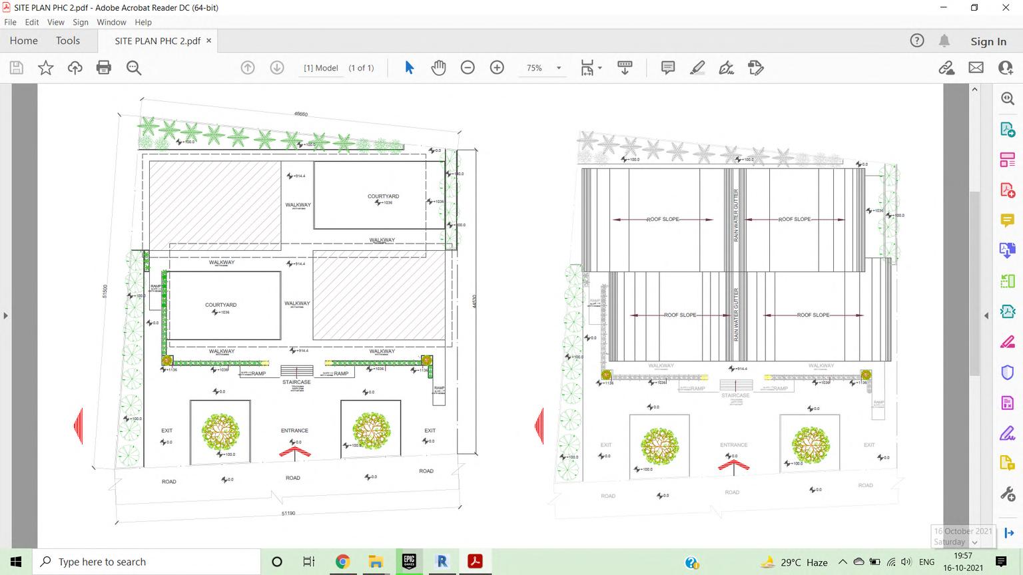The image size is (1023, 575).
Task: Close the SITE PLAN PHC 2.pdf tab
Action: click(208, 41)
